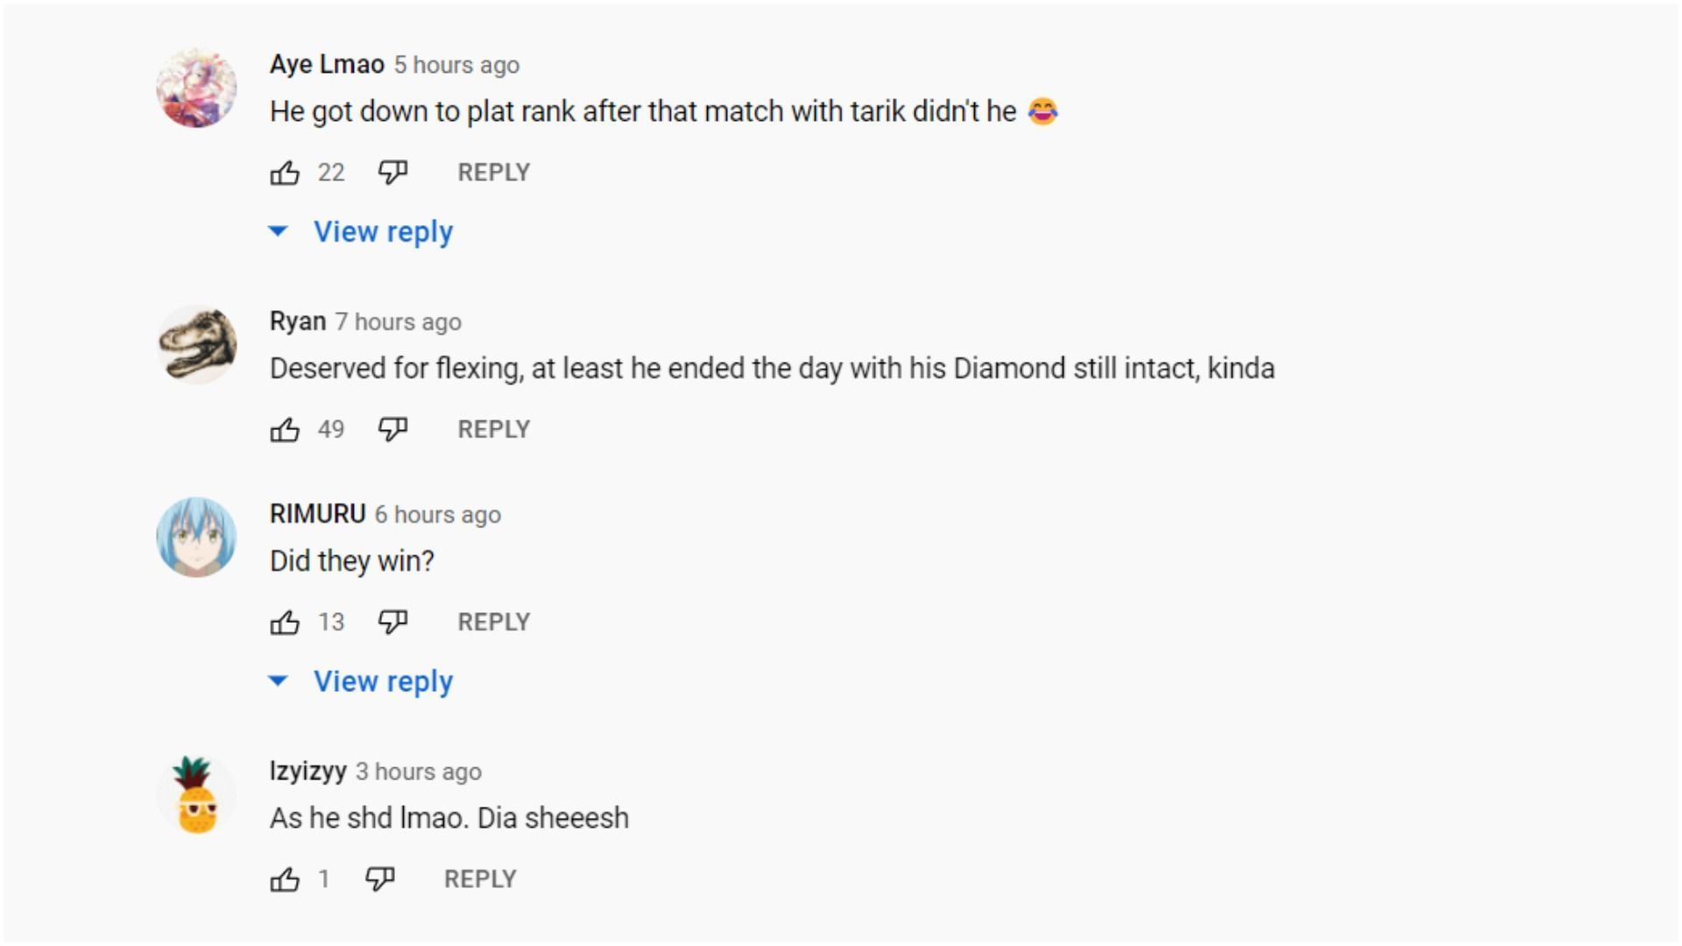
Task: Reply to Aye Lmao's comment
Action: pos(493,173)
